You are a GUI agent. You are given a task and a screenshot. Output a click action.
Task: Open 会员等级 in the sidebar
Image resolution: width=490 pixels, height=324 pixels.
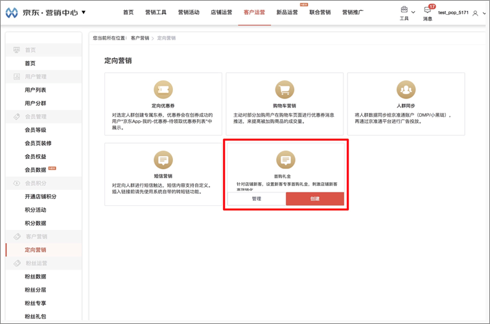tap(35, 130)
